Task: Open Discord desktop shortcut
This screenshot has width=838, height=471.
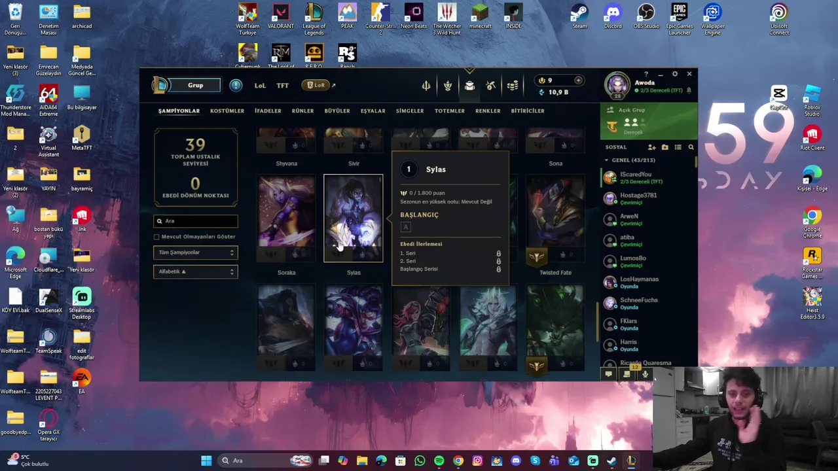Action: (613, 16)
